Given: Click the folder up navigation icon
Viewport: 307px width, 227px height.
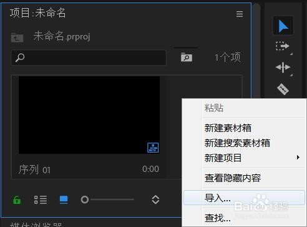Looking at the screenshot, I should [x=17, y=38].
